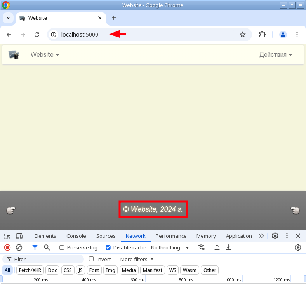Filter requests by Manifest
The height and width of the screenshot is (284, 306).
coord(152,270)
